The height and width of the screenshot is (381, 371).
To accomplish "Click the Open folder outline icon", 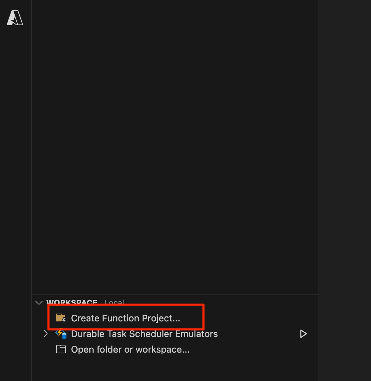I will pos(61,349).
